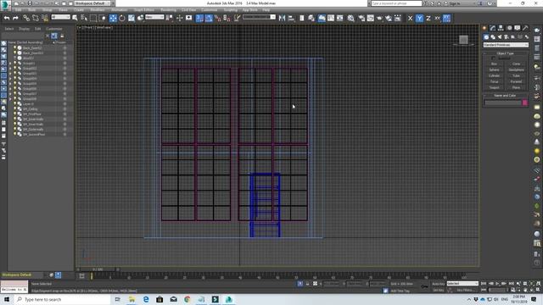
Task: Click the Cylinder primitive button
Action: click(x=494, y=75)
